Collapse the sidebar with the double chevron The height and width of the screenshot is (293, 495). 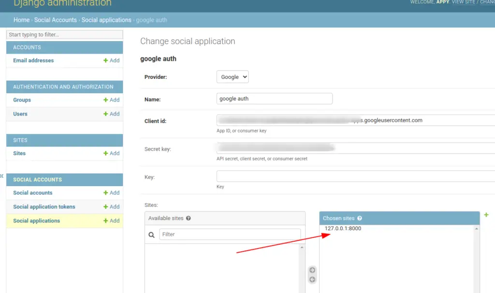(x=2, y=176)
